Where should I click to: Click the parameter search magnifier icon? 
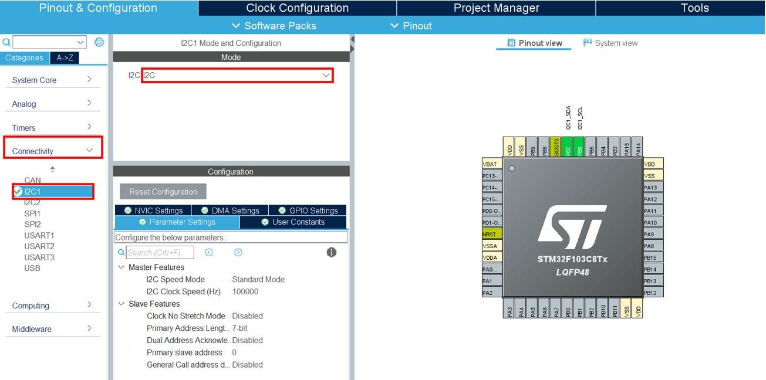[x=121, y=252]
